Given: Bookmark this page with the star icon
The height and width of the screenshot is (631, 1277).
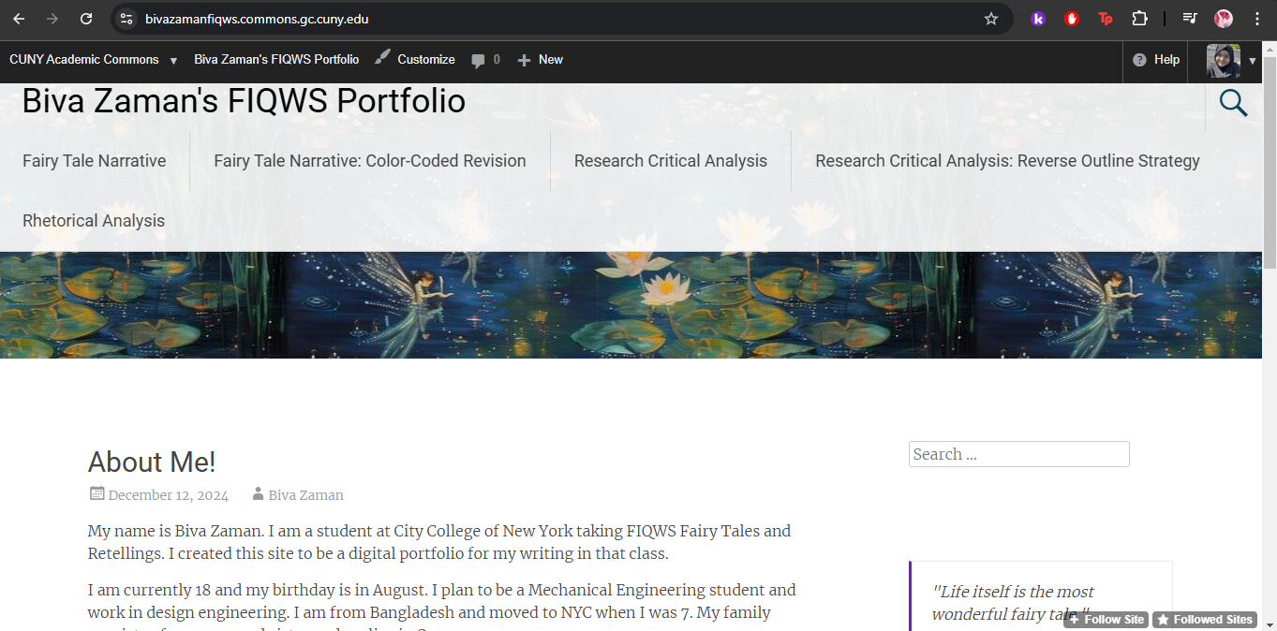Looking at the screenshot, I should (991, 19).
